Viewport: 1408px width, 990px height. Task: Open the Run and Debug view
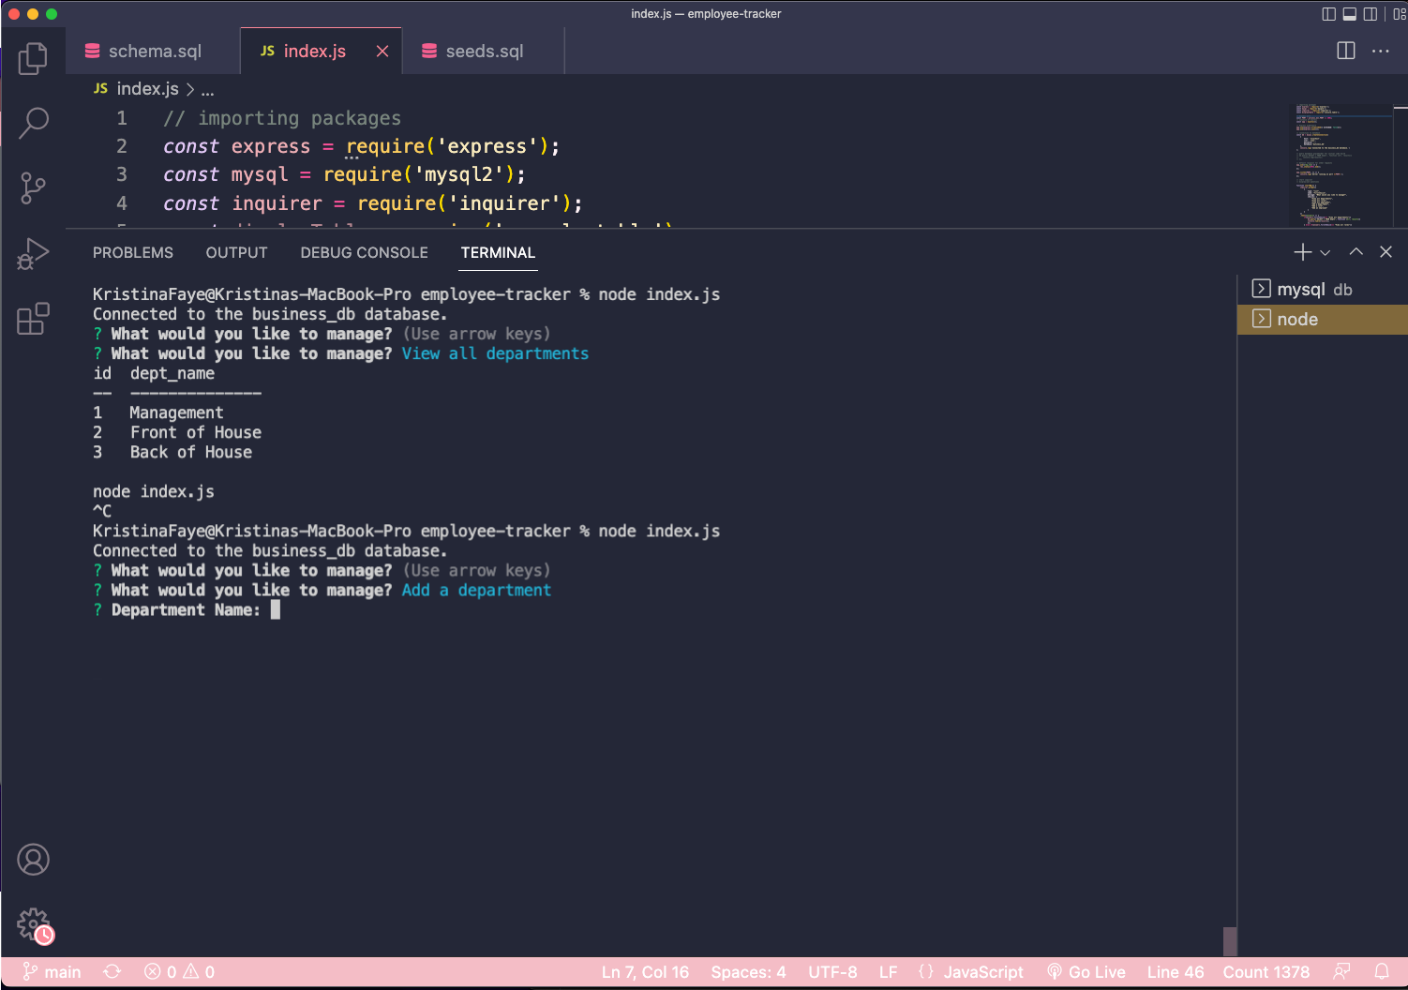[34, 253]
